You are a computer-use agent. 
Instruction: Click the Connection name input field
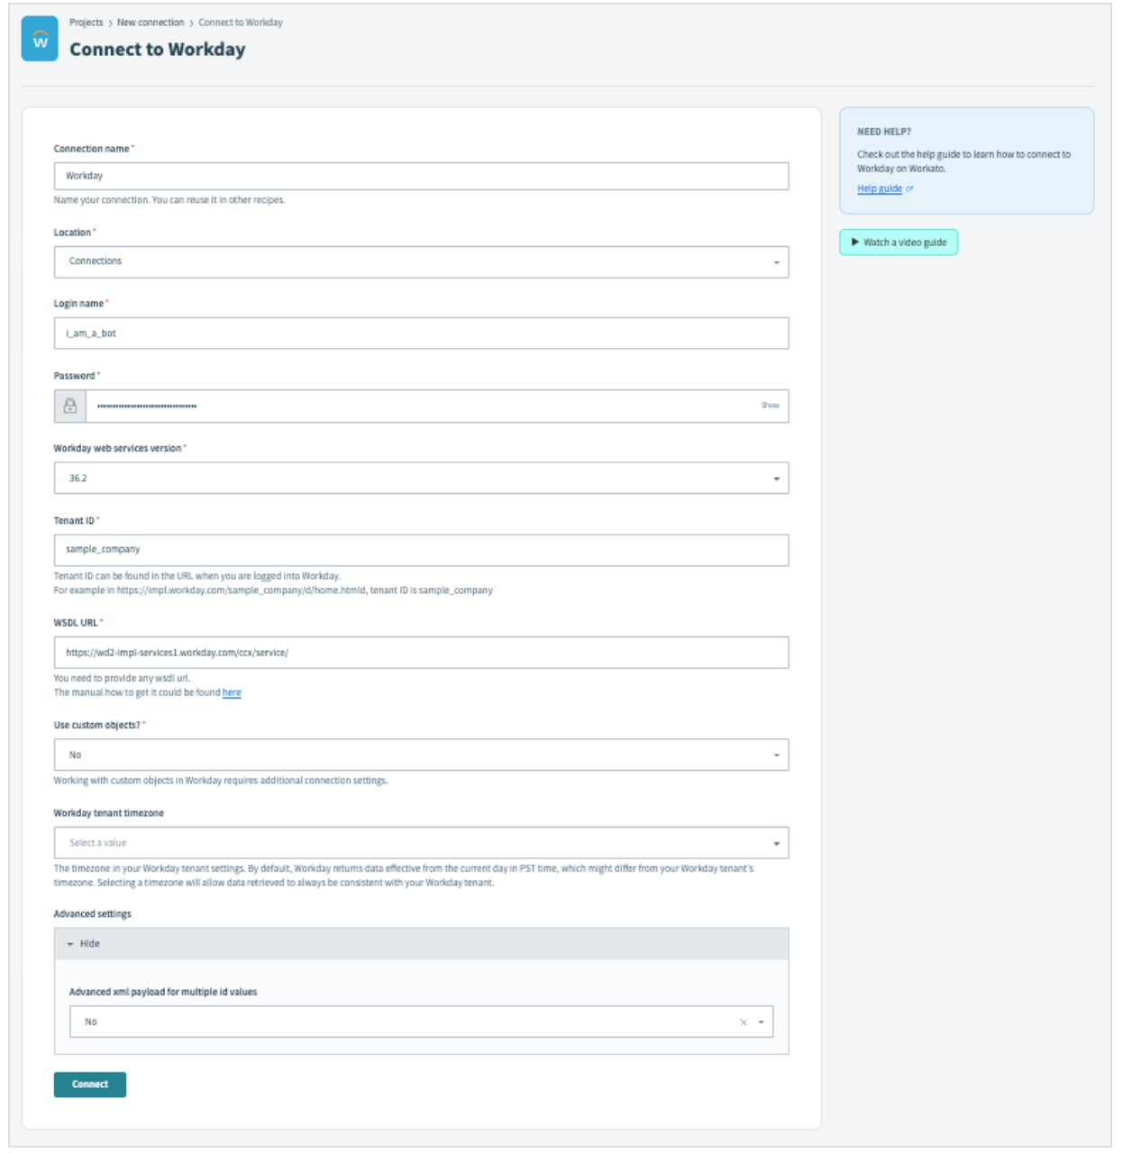(421, 177)
